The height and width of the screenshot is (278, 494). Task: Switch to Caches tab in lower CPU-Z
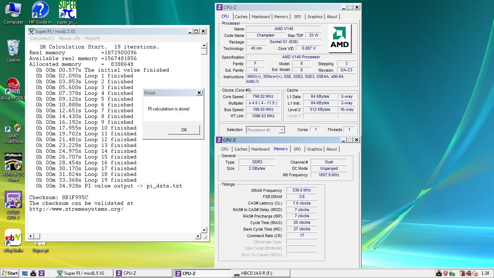coord(241,149)
